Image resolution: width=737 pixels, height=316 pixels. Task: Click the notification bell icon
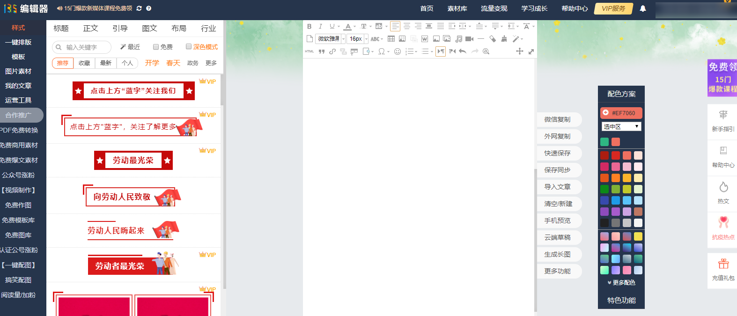click(643, 8)
